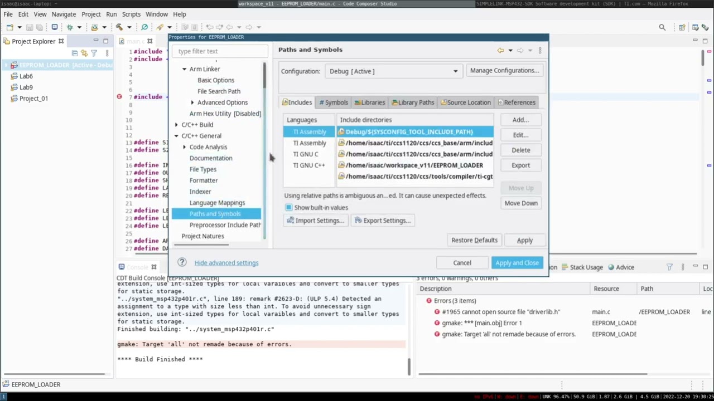Open the Navigate menu
714x401 pixels.
pyautogui.click(x=64, y=14)
